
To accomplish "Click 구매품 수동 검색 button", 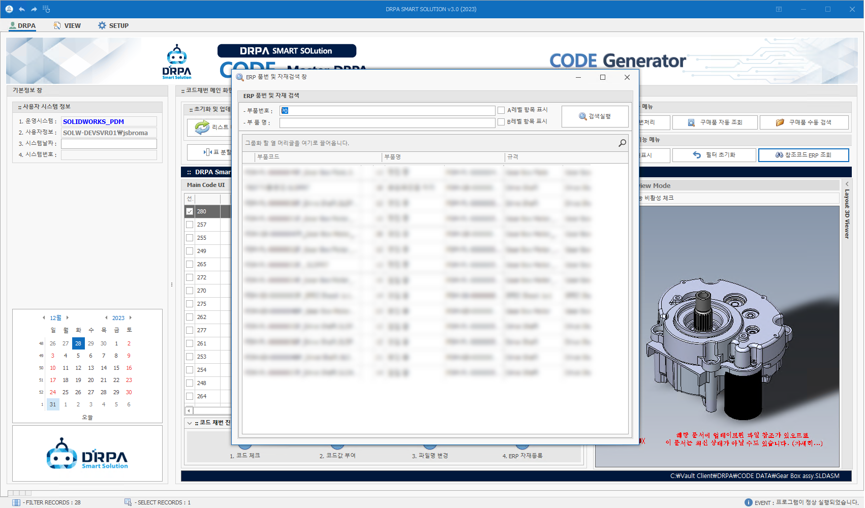I will pos(804,122).
